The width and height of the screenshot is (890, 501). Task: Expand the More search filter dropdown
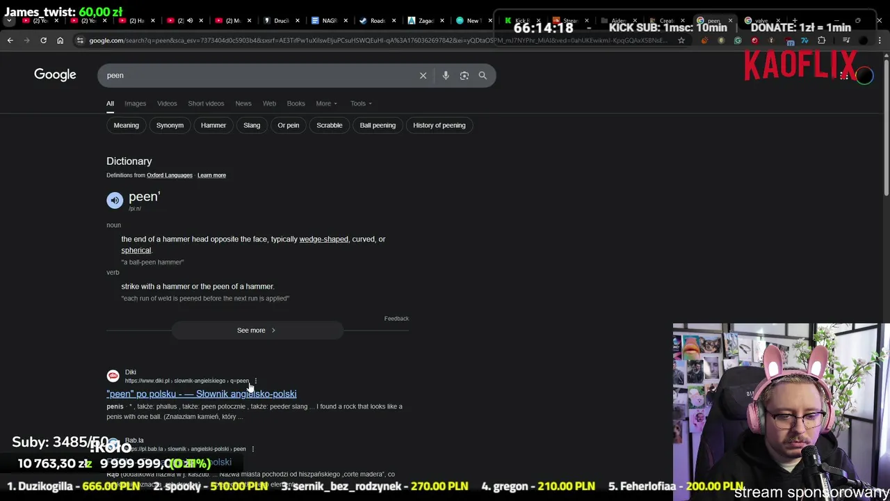coord(326,103)
